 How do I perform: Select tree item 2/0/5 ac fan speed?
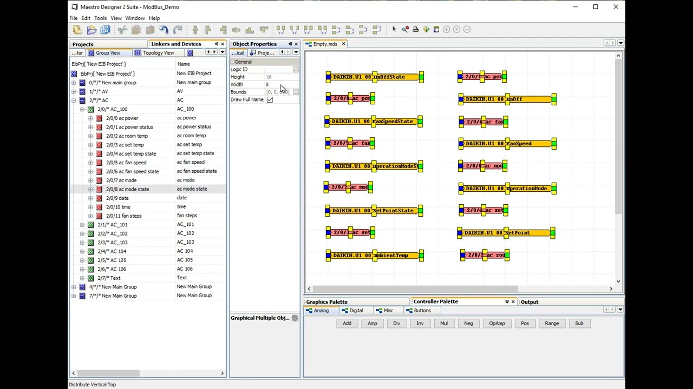point(126,163)
